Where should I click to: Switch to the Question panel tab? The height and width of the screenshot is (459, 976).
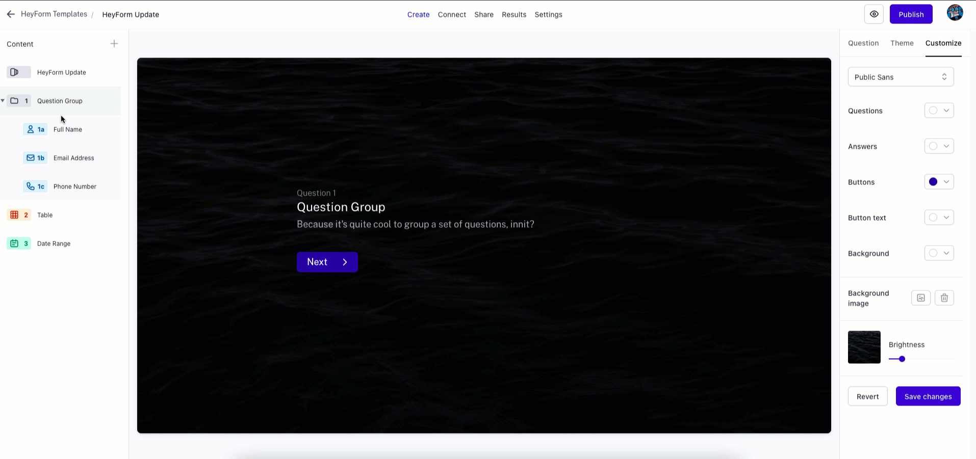coord(863,43)
